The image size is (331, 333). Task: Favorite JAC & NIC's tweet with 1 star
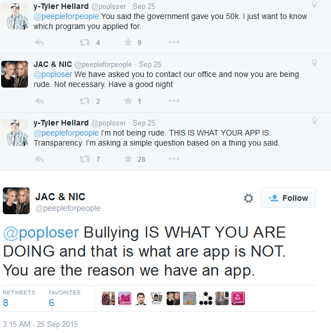tap(128, 100)
